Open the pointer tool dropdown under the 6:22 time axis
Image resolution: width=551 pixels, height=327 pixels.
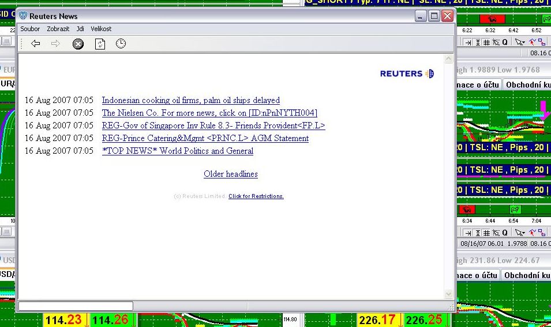point(520,43)
